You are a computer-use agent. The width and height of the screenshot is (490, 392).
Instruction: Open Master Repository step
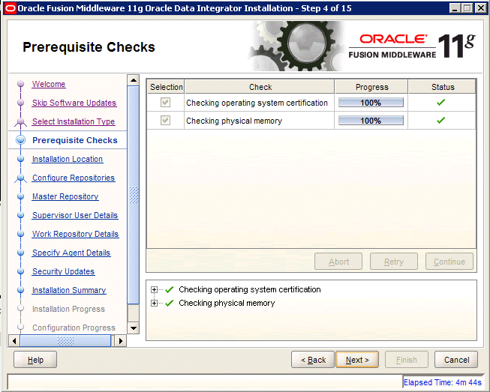click(65, 196)
